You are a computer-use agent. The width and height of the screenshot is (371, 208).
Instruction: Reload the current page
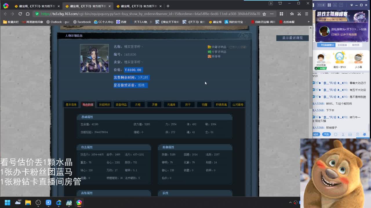tap(20, 14)
